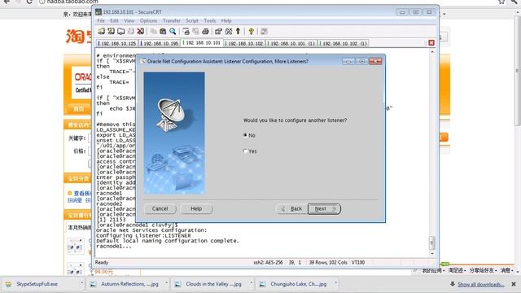This screenshot has height=293, width=521.
Task: Click the Ready status bar text
Action: tap(102, 262)
